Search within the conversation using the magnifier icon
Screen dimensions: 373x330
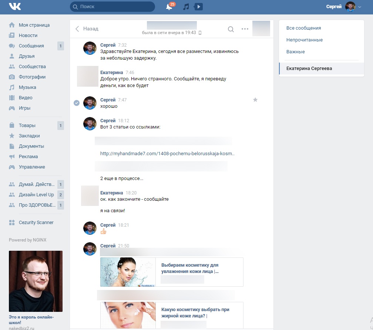[231, 29]
